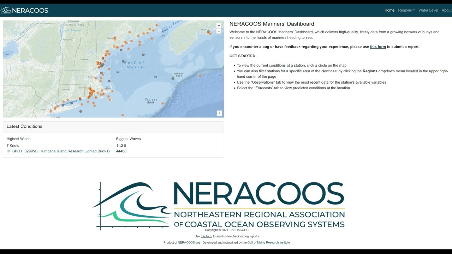
Task: Select orange station marker east of Browns Bank
Action: coord(200,75)
